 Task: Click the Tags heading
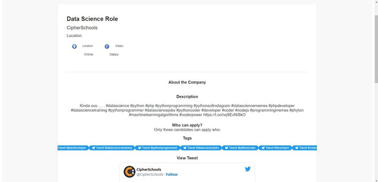tap(187, 138)
